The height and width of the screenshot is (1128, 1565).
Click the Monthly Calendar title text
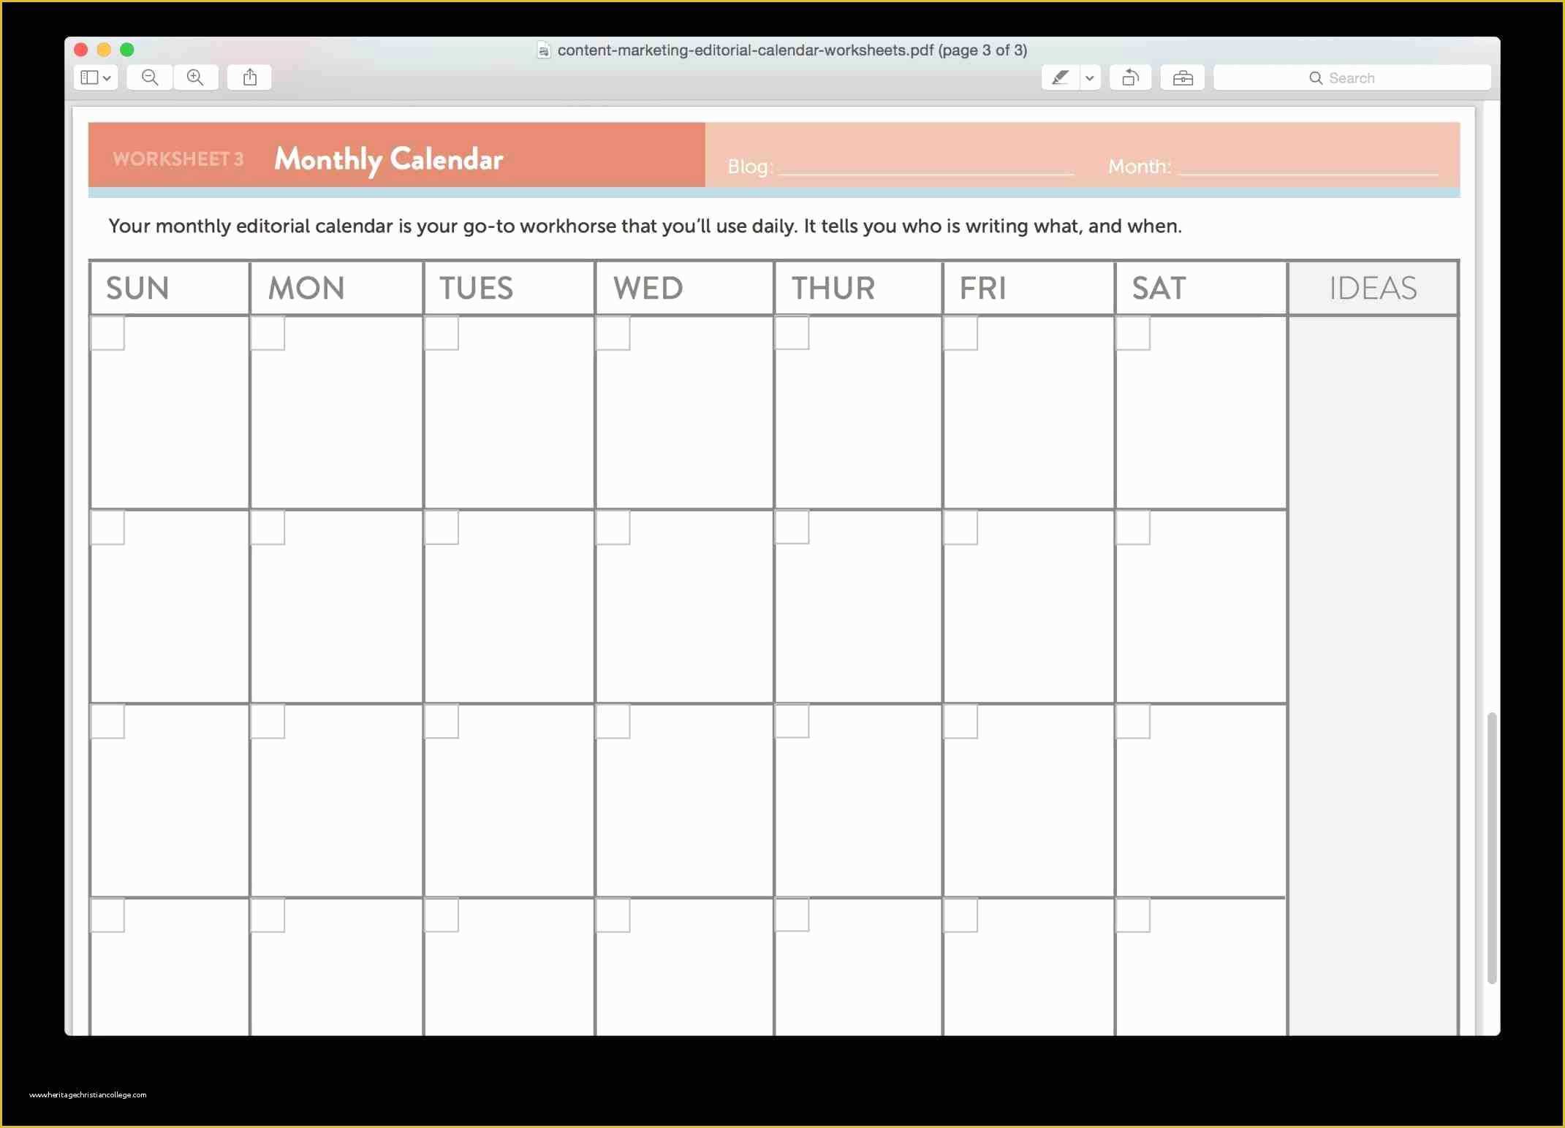pyautogui.click(x=387, y=158)
